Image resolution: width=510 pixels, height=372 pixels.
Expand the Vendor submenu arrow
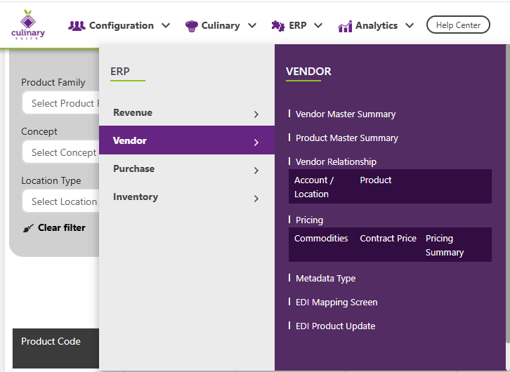(x=256, y=142)
